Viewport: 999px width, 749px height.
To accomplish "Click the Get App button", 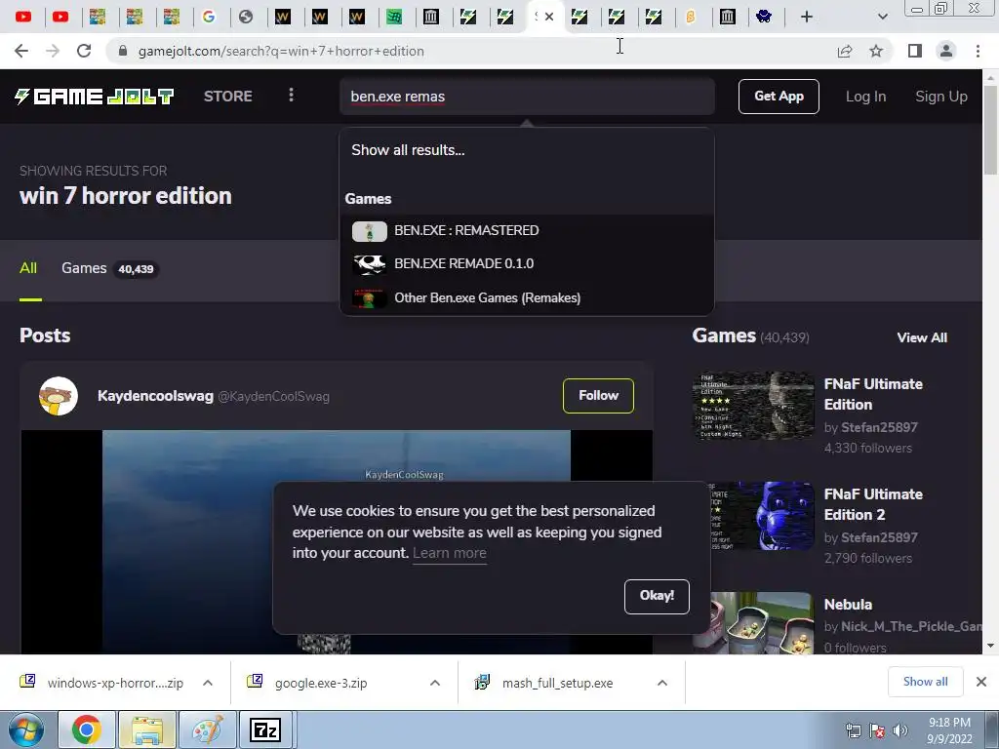I will coord(779,97).
